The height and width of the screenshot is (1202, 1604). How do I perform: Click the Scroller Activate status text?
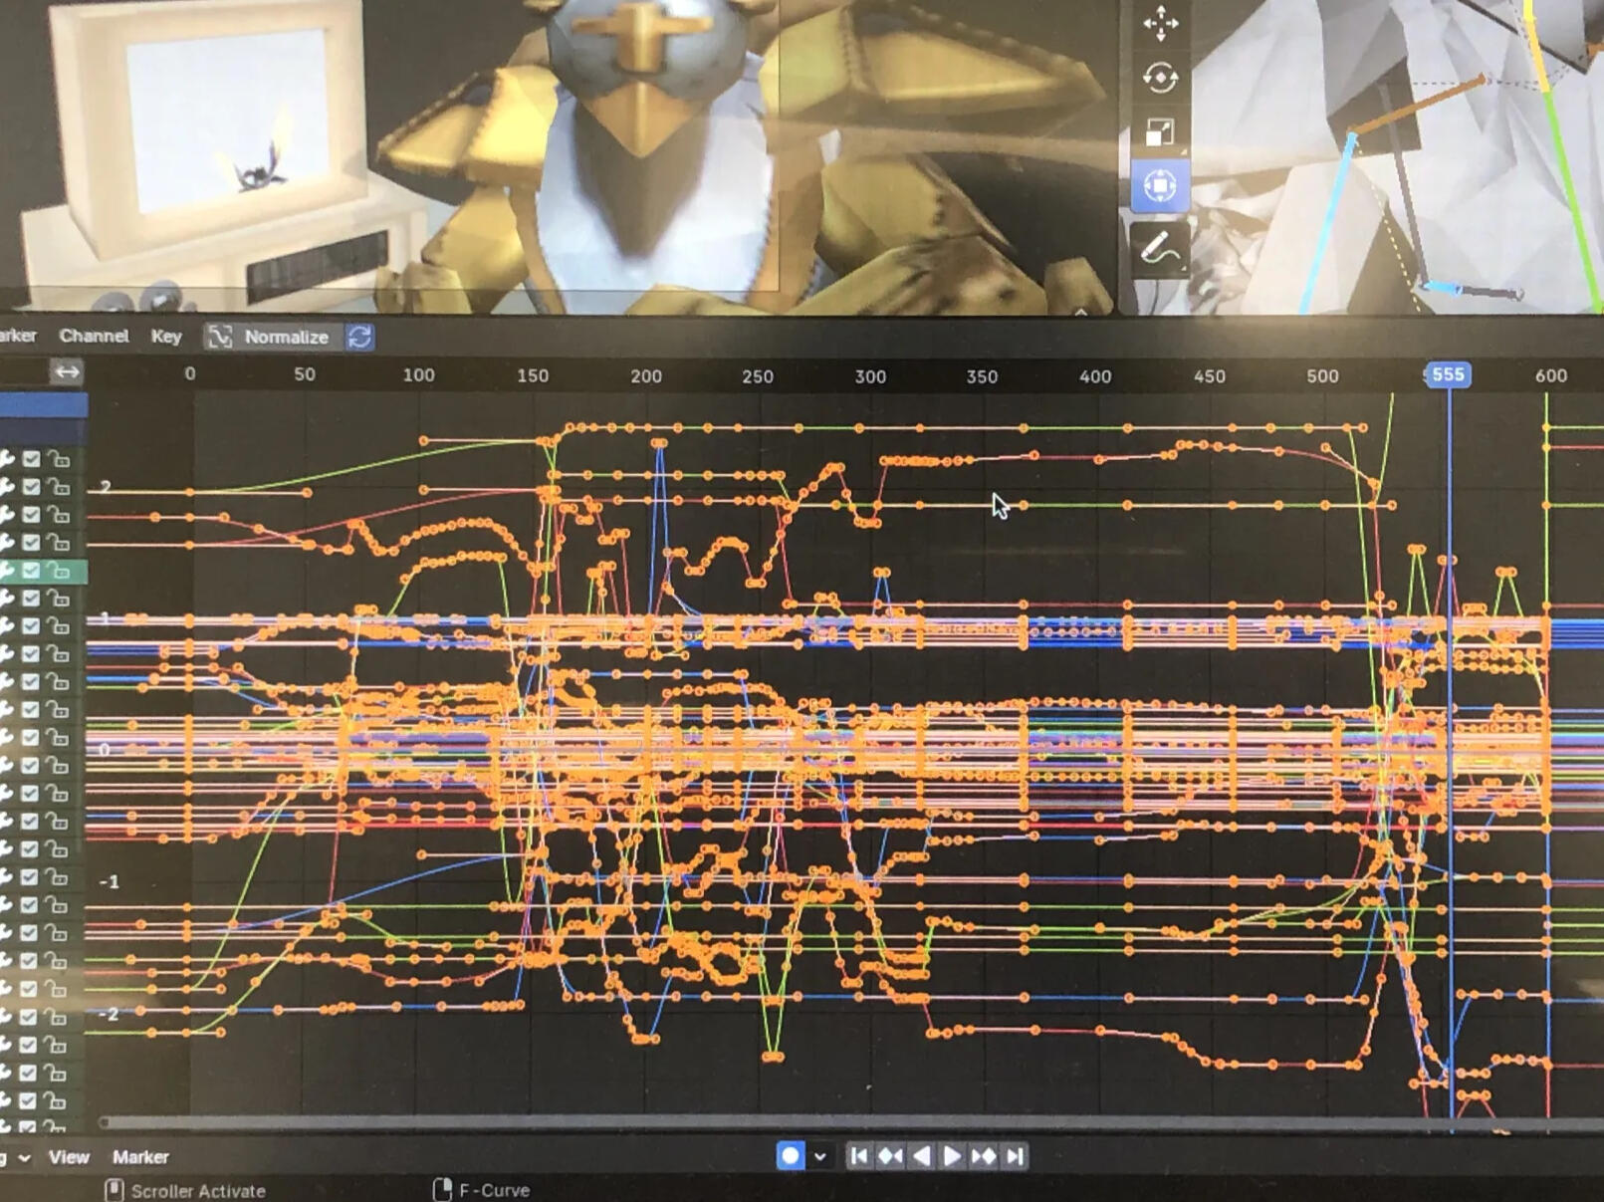coord(198,1191)
